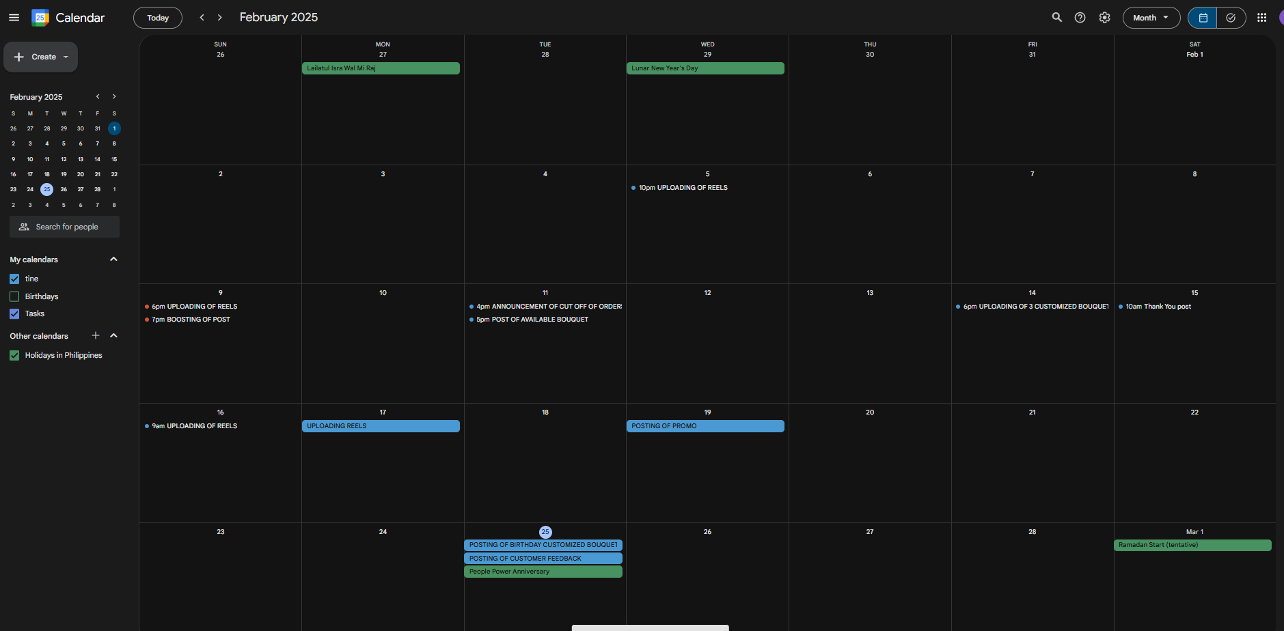Image resolution: width=1284 pixels, height=631 pixels.
Task: Click date Mar 1 in the main grid
Action: [1194, 532]
